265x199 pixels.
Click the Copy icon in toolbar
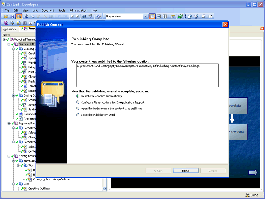pos(32,17)
